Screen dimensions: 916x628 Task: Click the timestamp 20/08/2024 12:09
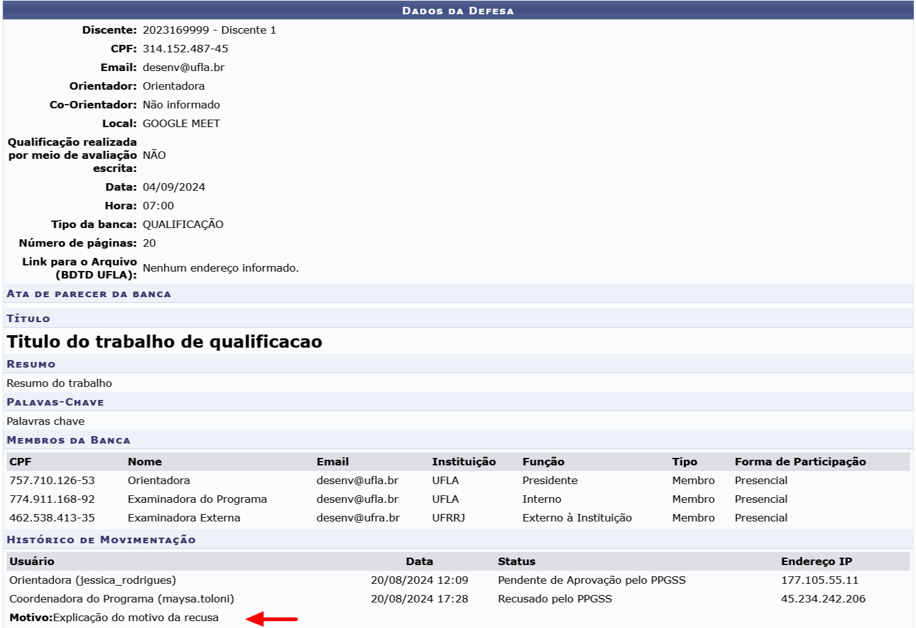click(419, 580)
